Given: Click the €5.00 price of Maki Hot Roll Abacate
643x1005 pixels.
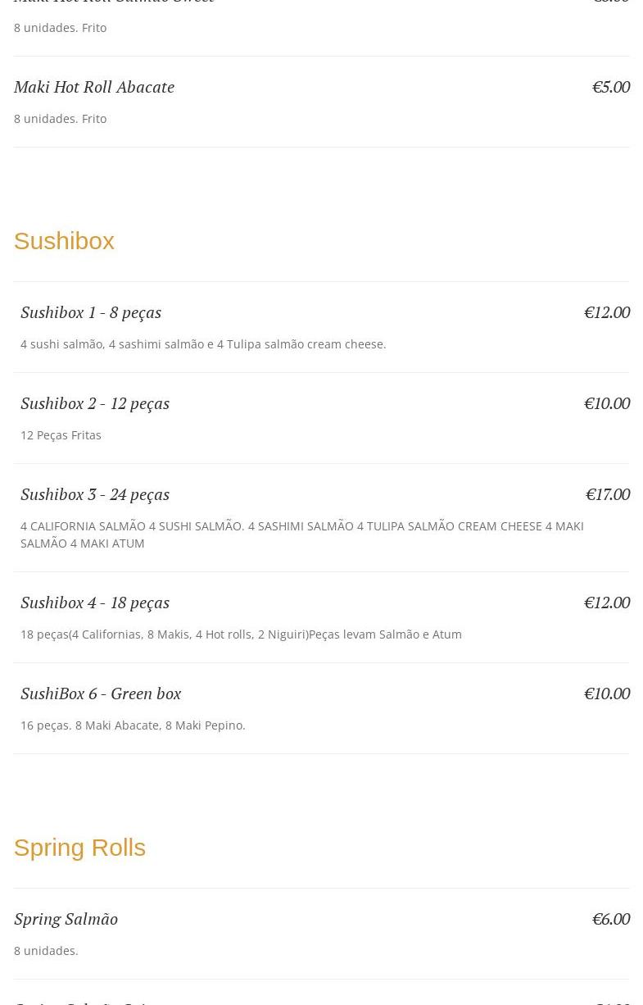Looking at the screenshot, I should 610,87.
